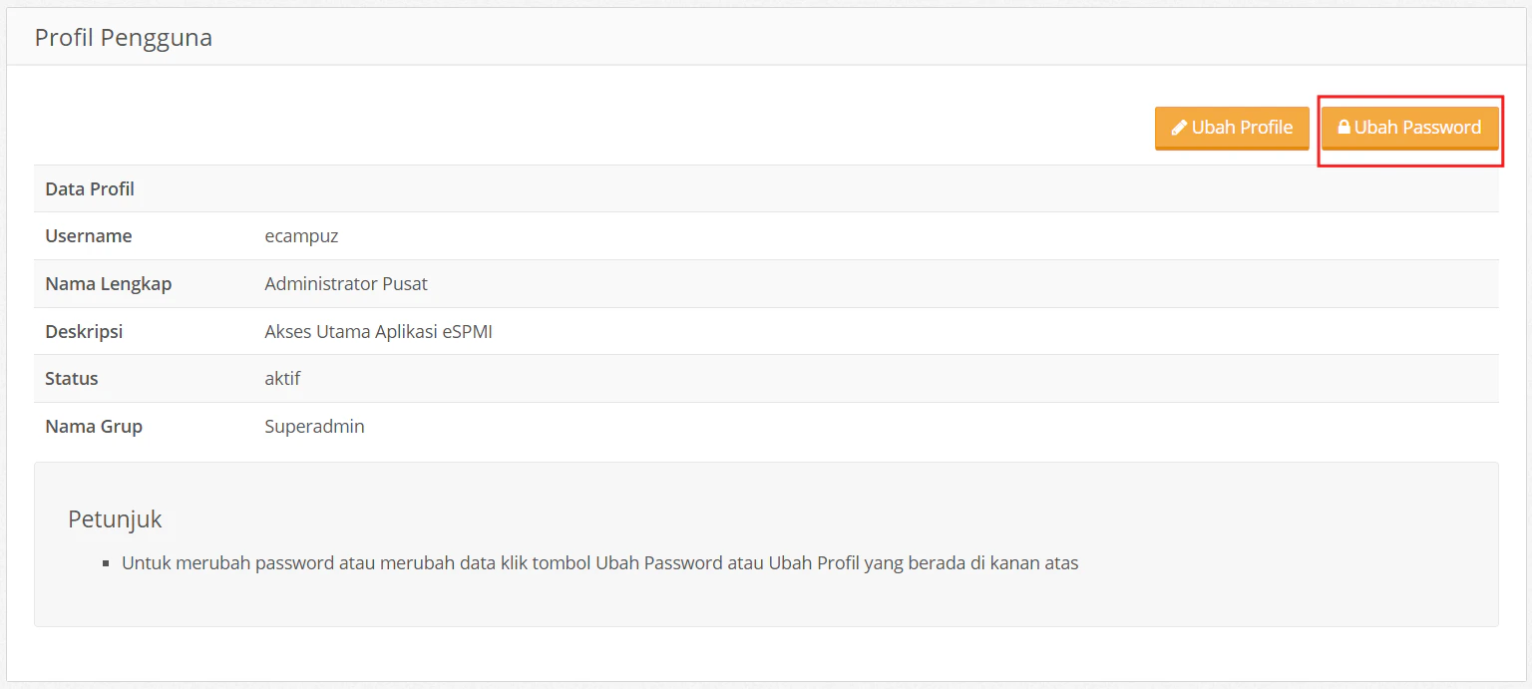The height and width of the screenshot is (689, 1532).
Task: Select the aktif status value
Action: [x=282, y=378]
